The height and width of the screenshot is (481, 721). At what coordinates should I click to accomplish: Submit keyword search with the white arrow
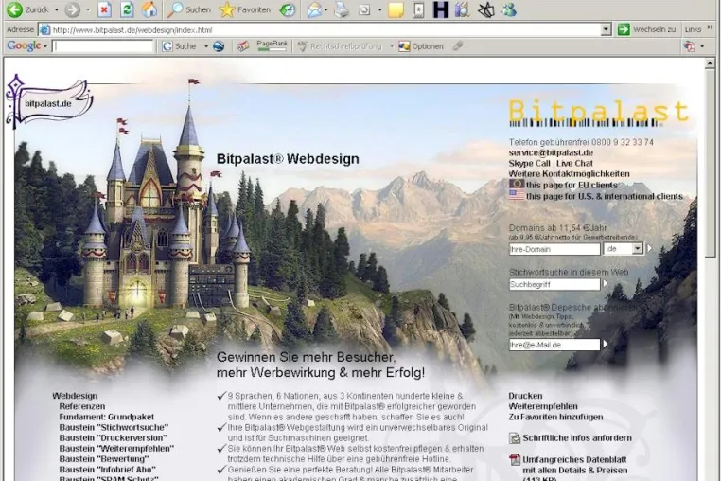click(606, 284)
